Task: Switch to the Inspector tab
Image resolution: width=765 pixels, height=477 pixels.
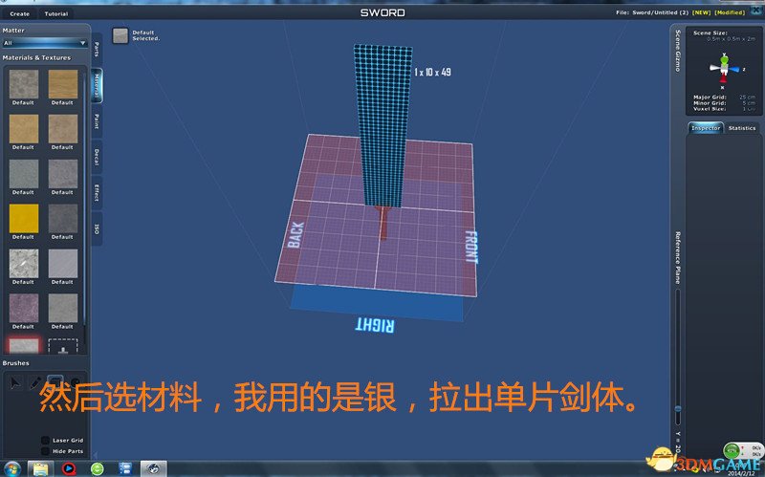Action: point(706,128)
